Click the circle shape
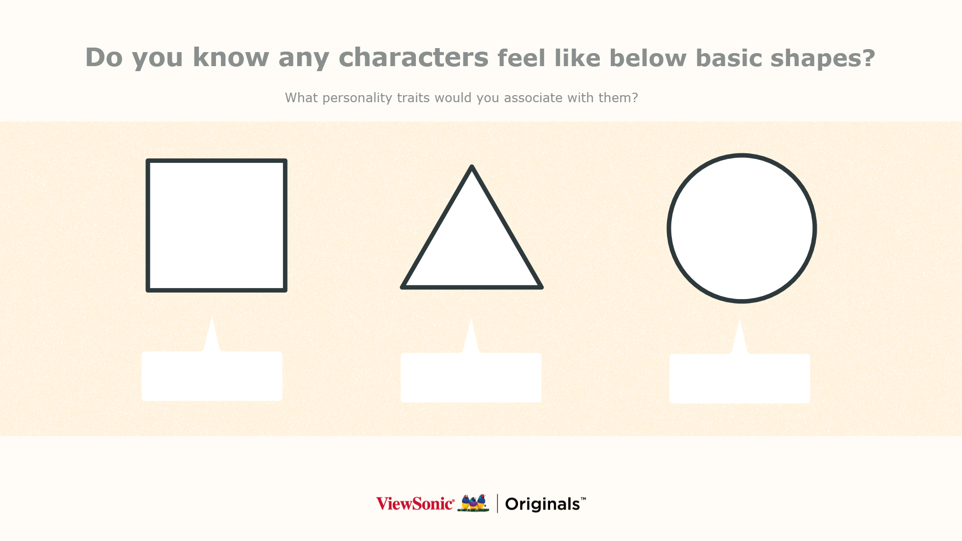 pyautogui.click(x=742, y=228)
